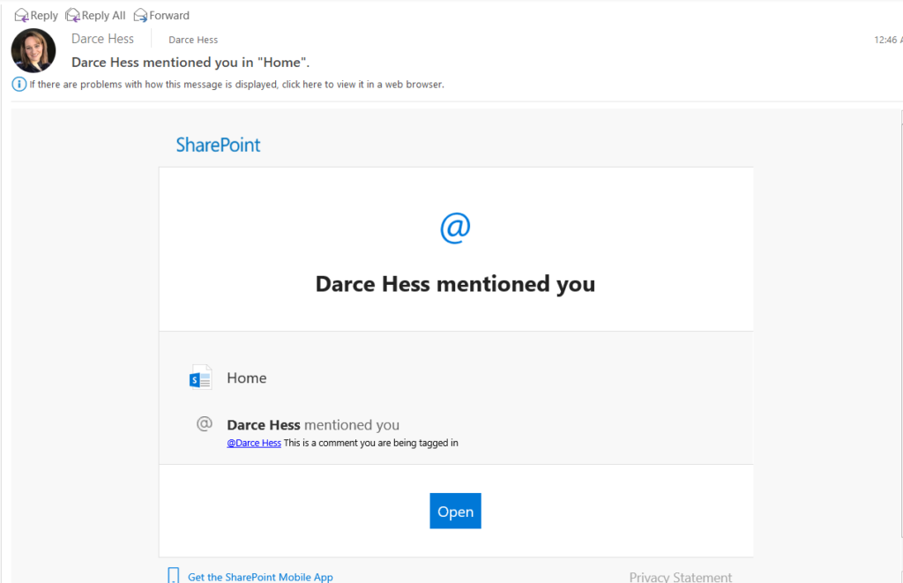Screen dimensions: 903x583
Task: Click the reading pane scrollbar
Action: (x=901, y=325)
